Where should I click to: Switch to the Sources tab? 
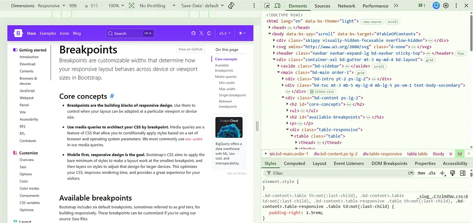[322, 6]
